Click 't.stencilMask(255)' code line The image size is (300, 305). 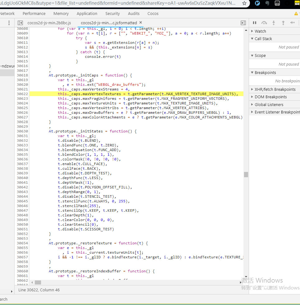click(x=79, y=206)
